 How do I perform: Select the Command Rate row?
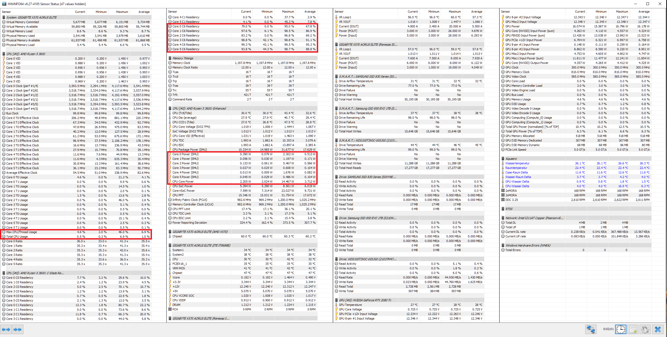(243, 99)
